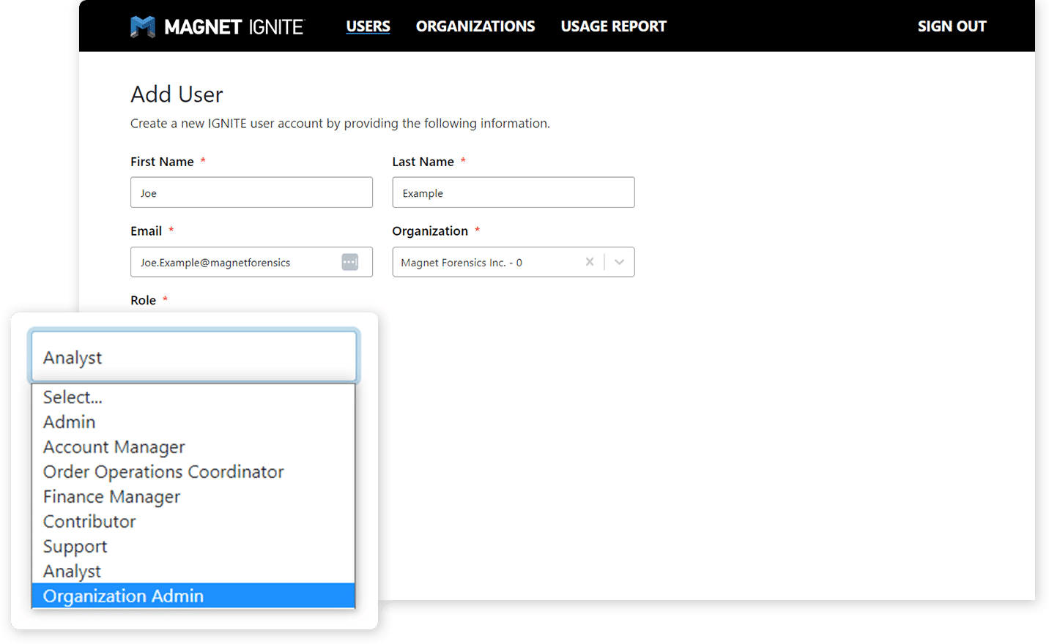
Task: Click the Sign Out link
Action: [x=952, y=26]
